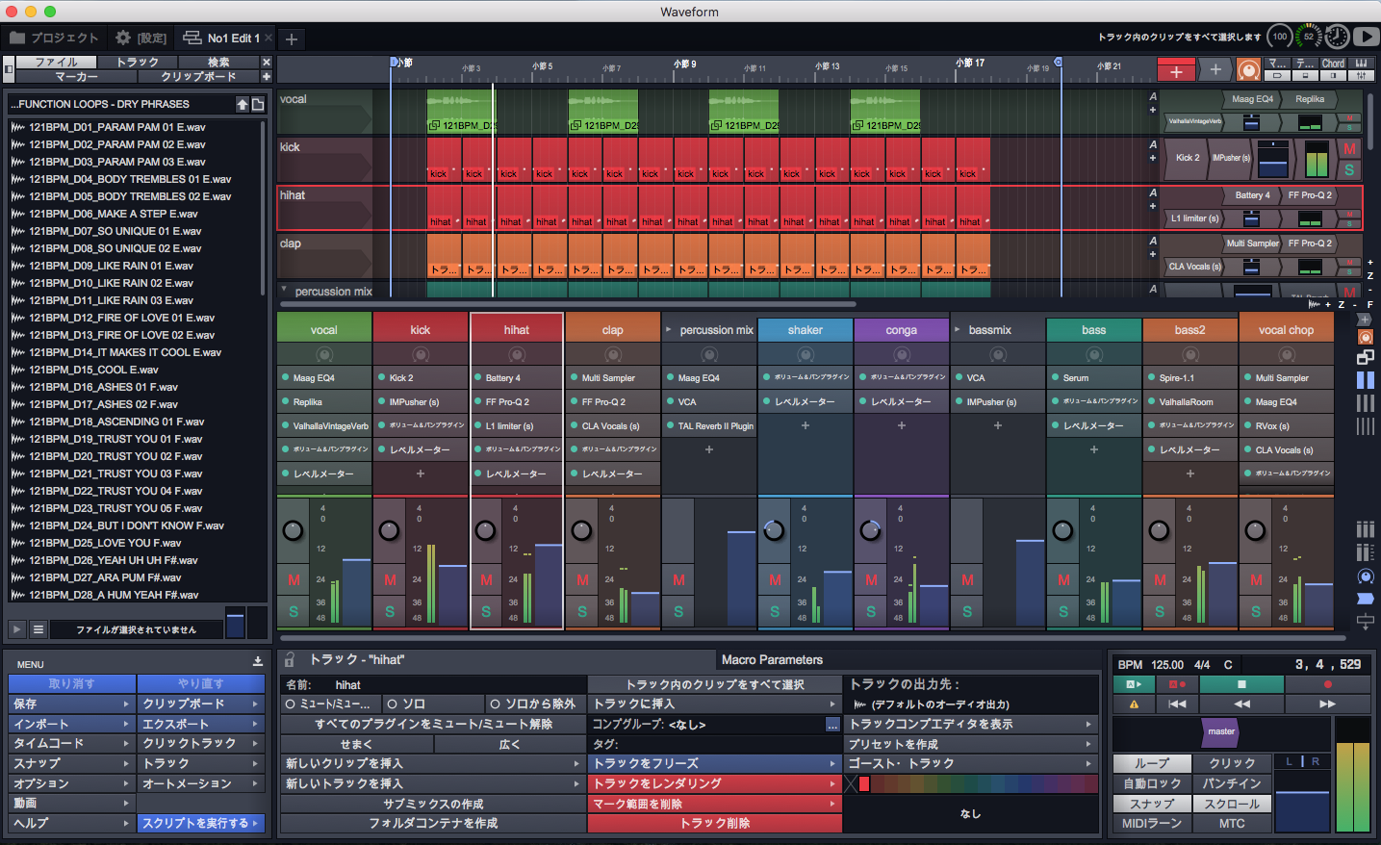Screen dimensions: 1381x845
Task: Click the new folder icon in browser header
Action: 258,104
